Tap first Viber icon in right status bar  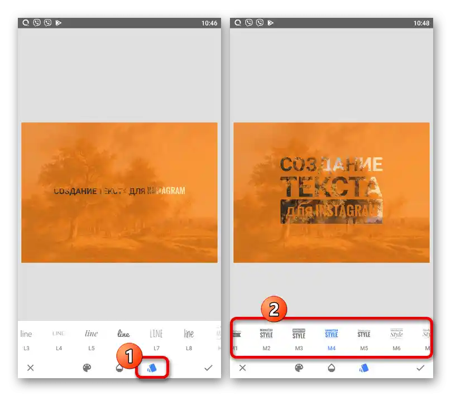(x=249, y=23)
